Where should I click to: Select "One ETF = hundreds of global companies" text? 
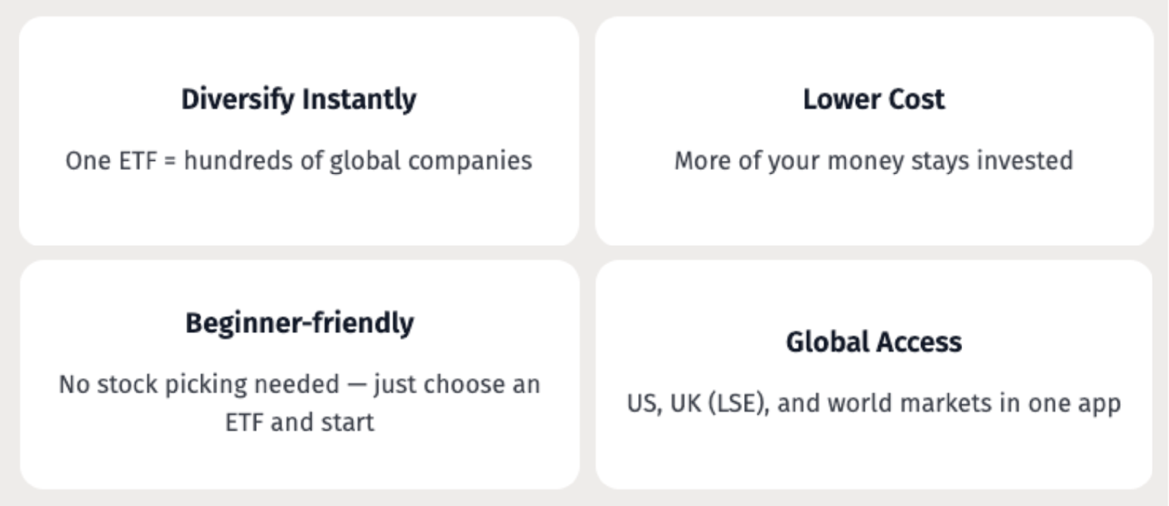pyautogui.click(x=298, y=161)
